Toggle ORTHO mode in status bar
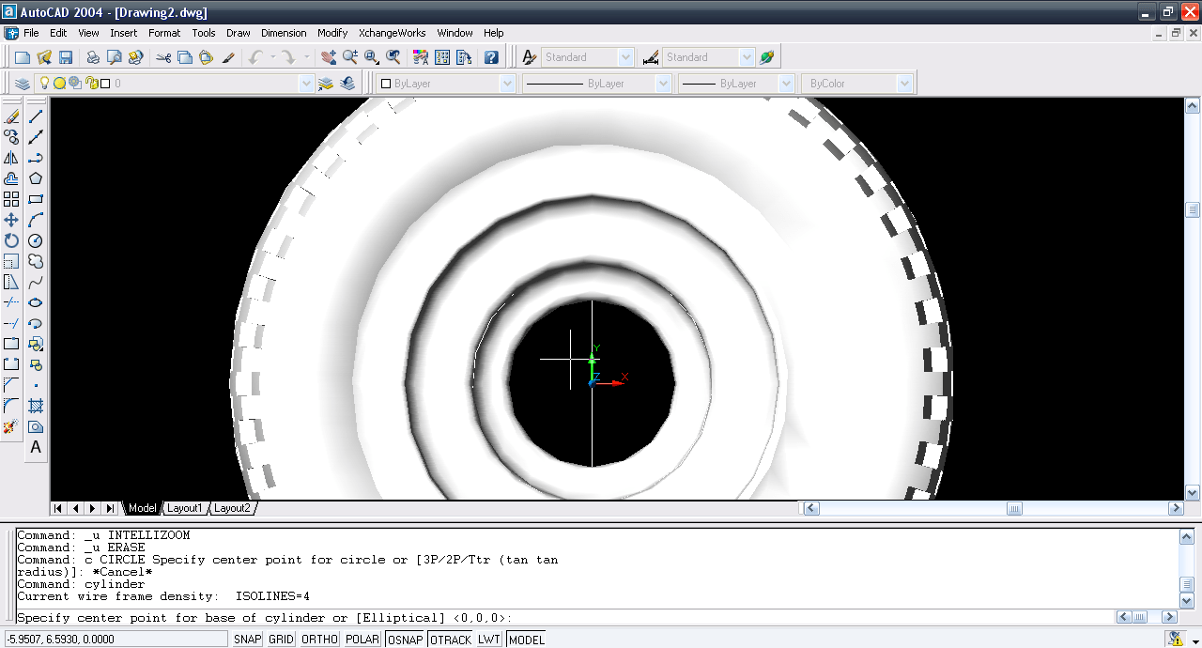1202x648 pixels. pos(320,639)
